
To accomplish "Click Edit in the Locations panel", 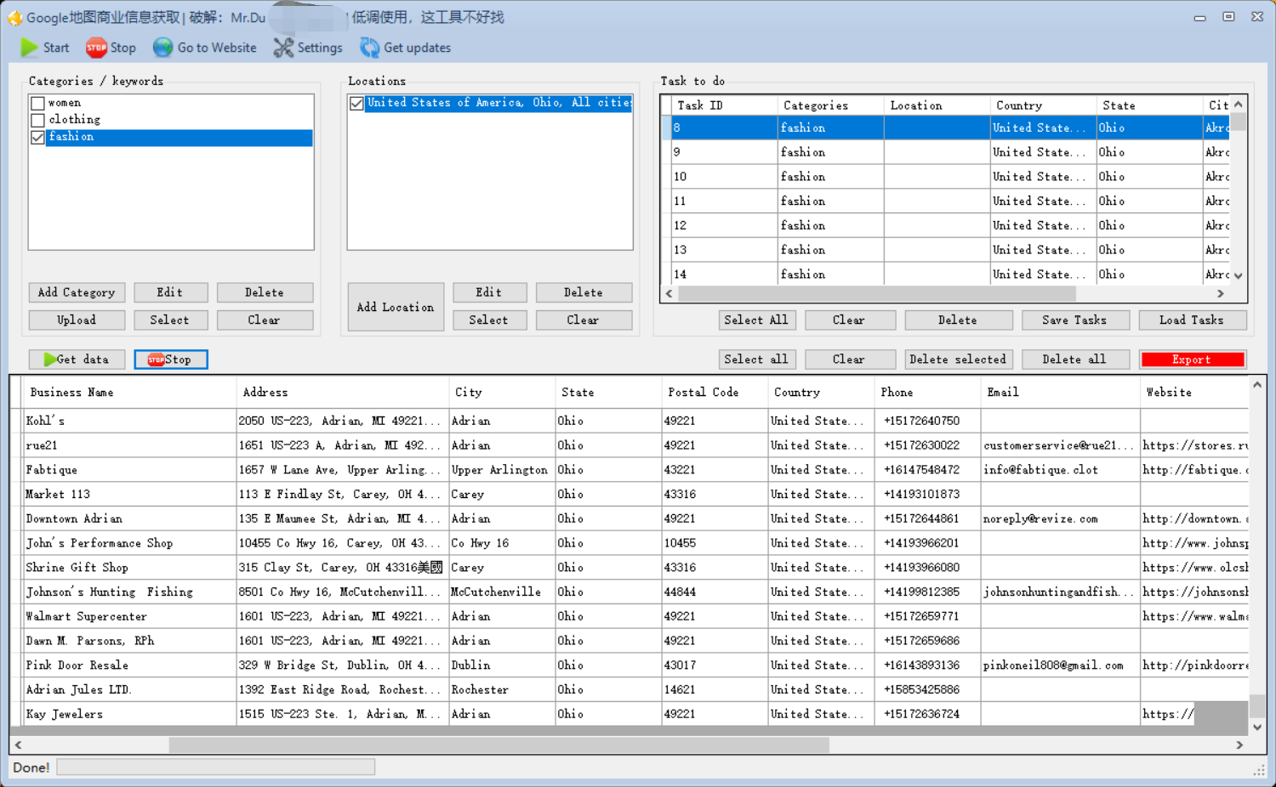I will tap(489, 292).
